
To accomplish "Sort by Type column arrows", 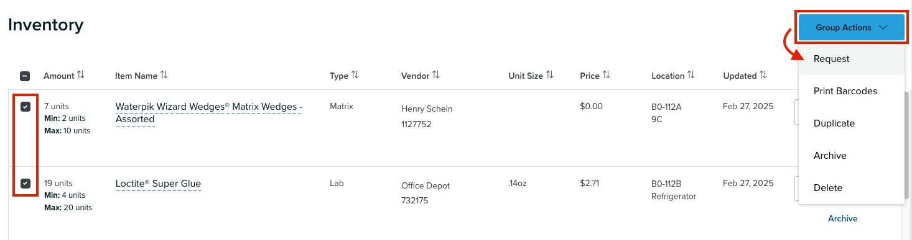I will (355, 75).
